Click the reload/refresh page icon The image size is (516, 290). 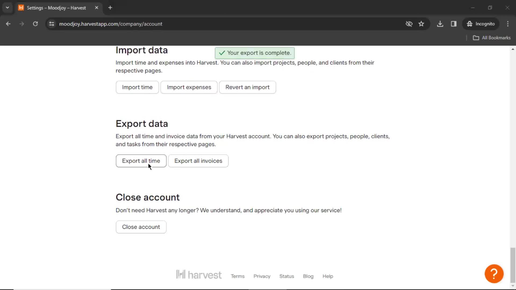pos(35,24)
